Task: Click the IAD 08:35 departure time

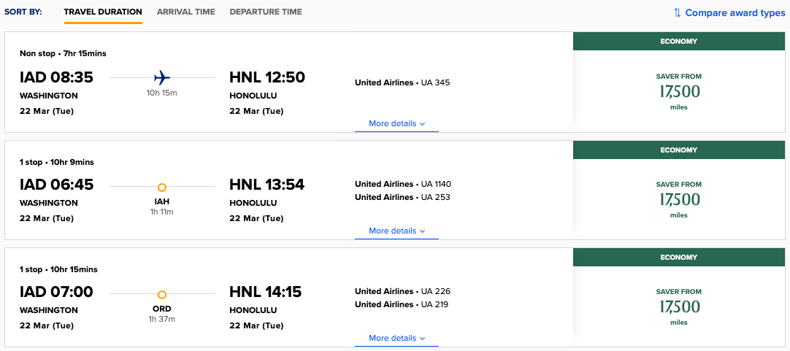Action: click(x=56, y=77)
